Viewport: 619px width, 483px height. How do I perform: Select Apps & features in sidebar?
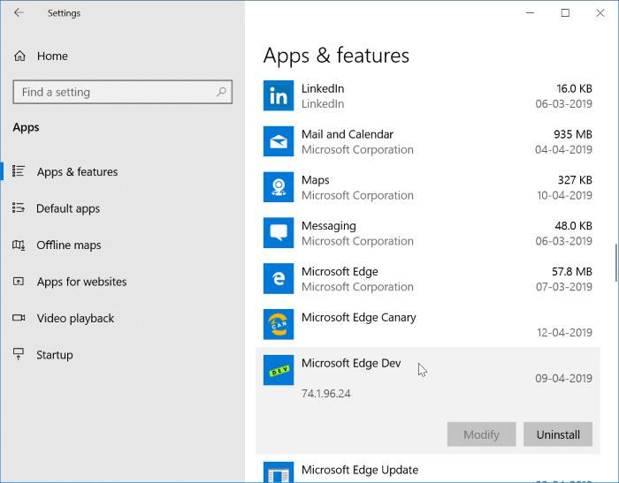[x=78, y=171]
